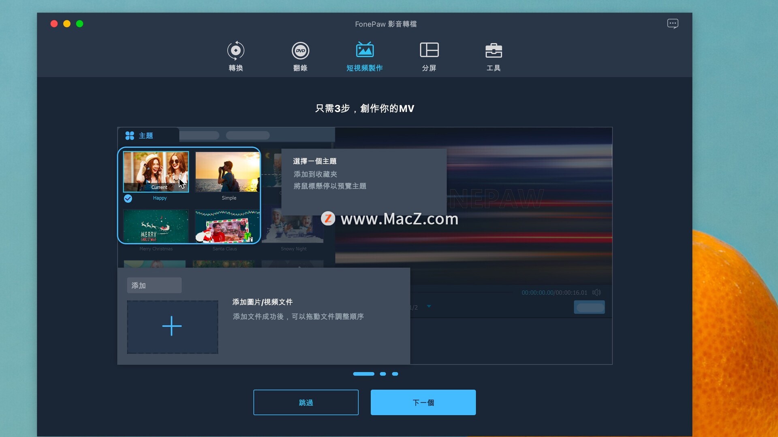Screen dimensions: 778x437
Task: Click the 00:00:00.00/00:00:16.01 time display
Action: pos(554,293)
